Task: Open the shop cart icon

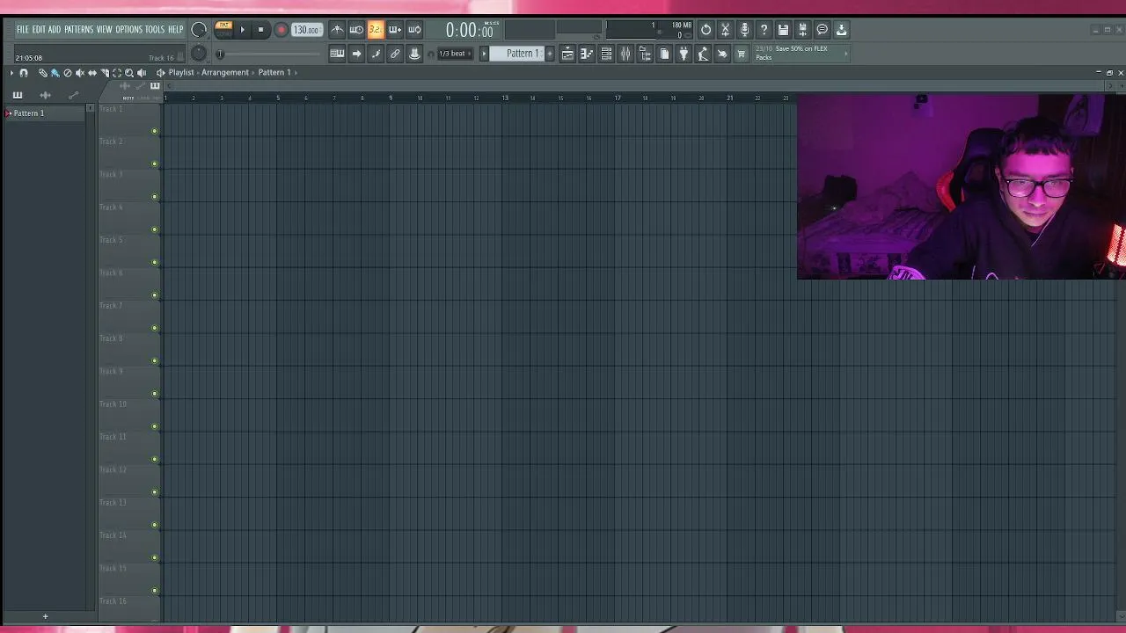Action: 741,54
